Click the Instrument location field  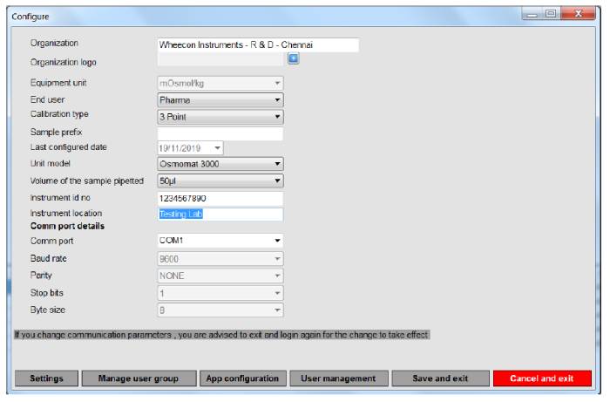(x=220, y=214)
